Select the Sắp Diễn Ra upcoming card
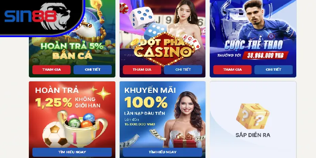Viewport: 316px width, 158px height. click(253, 120)
